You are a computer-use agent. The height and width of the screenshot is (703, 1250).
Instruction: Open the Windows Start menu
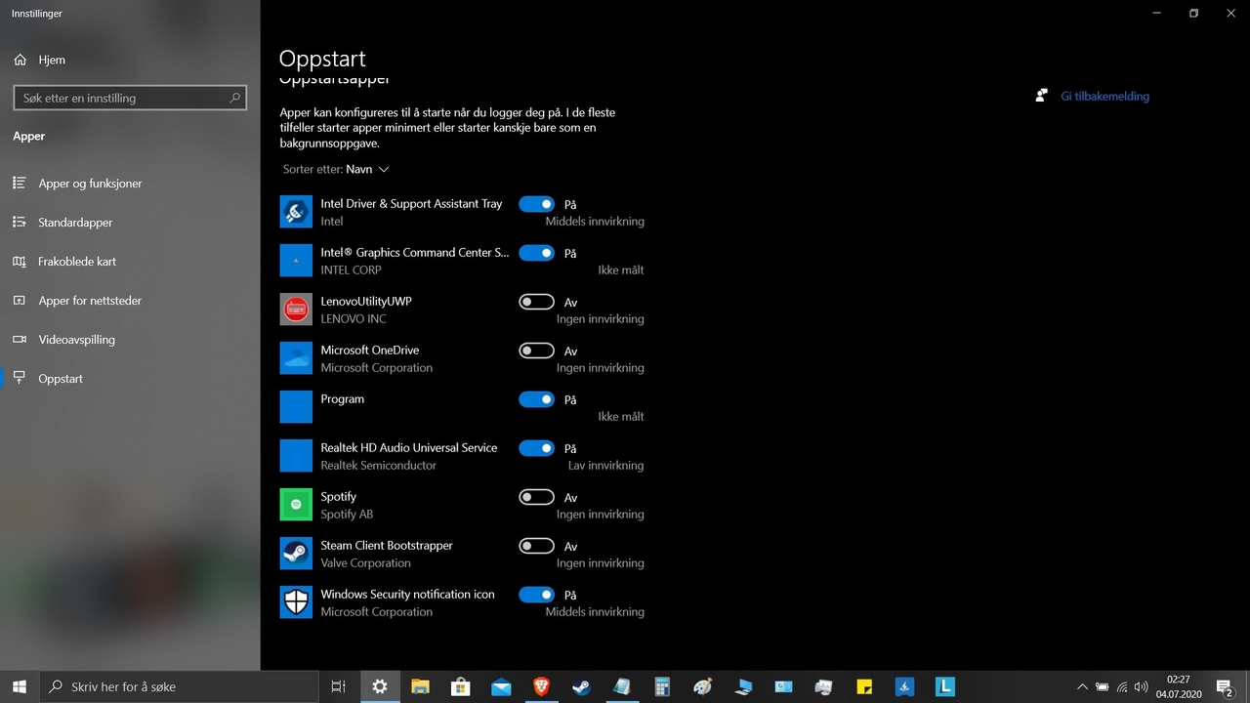(20, 686)
